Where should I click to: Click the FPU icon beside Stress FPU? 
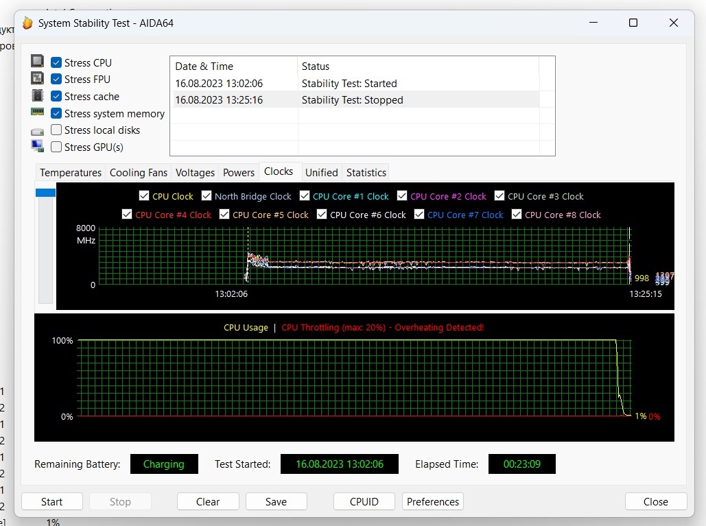(38, 79)
